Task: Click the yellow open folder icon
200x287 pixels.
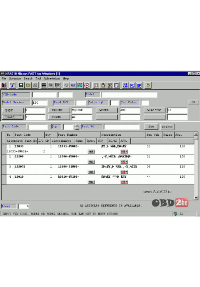Action: pos(28,85)
